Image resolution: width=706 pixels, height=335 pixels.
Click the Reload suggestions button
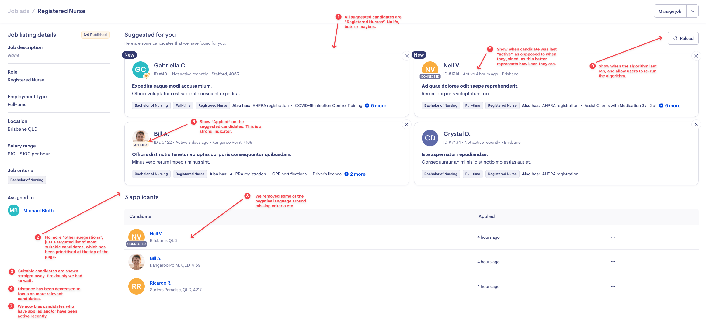[x=683, y=38]
